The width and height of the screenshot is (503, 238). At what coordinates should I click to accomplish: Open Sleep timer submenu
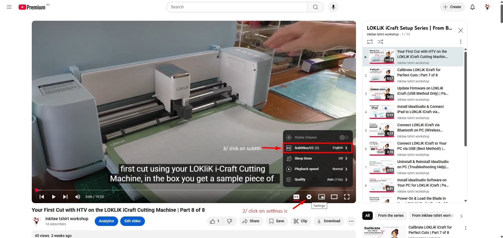[x=318, y=158]
